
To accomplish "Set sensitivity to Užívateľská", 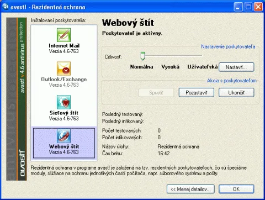I will pos(203,67).
